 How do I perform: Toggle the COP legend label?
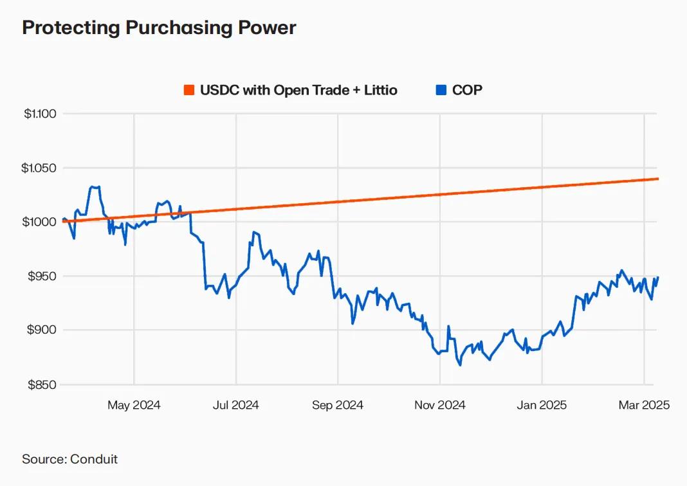(467, 91)
